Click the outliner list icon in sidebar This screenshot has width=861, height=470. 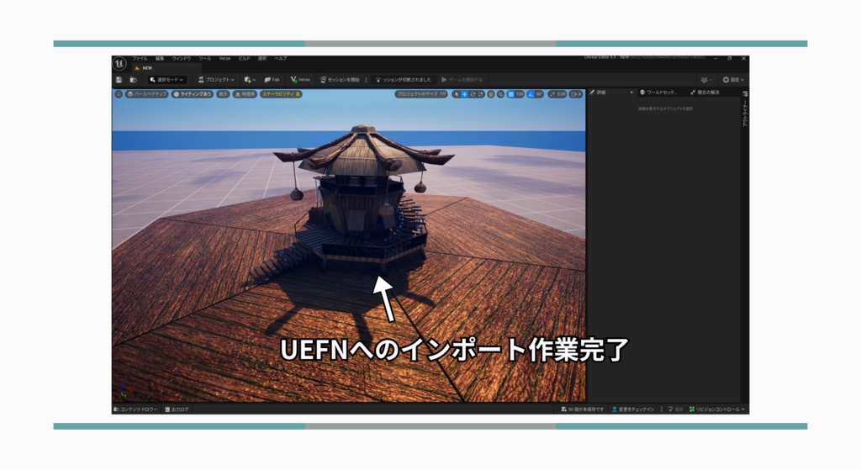point(745,94)
